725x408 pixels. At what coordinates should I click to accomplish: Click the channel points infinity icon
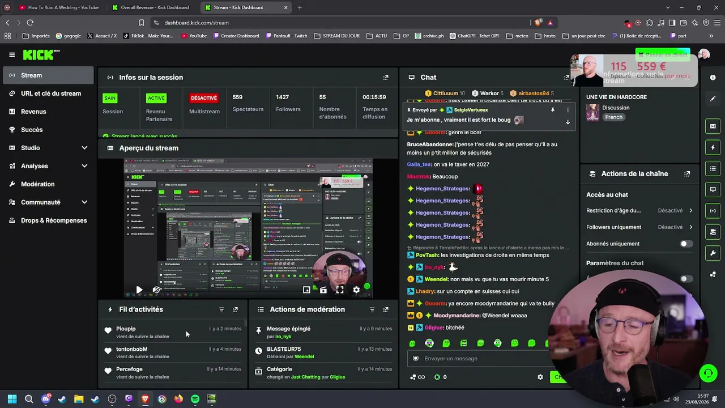point(417,377)
